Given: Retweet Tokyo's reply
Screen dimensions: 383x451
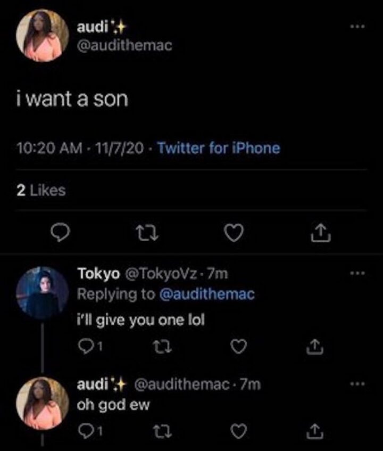Looking at the screenshot, I should pyautogui.click(x=158, y=347).
